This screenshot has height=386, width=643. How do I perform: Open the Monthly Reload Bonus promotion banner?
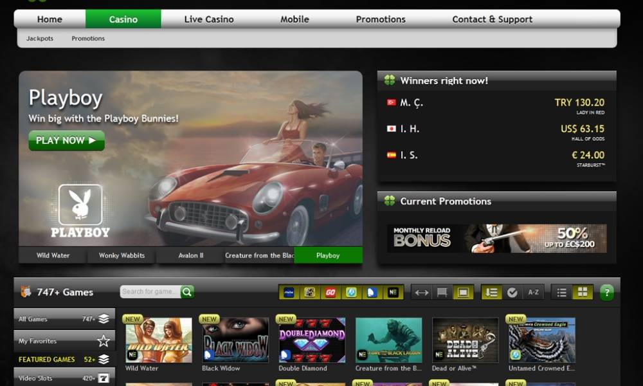496,238
